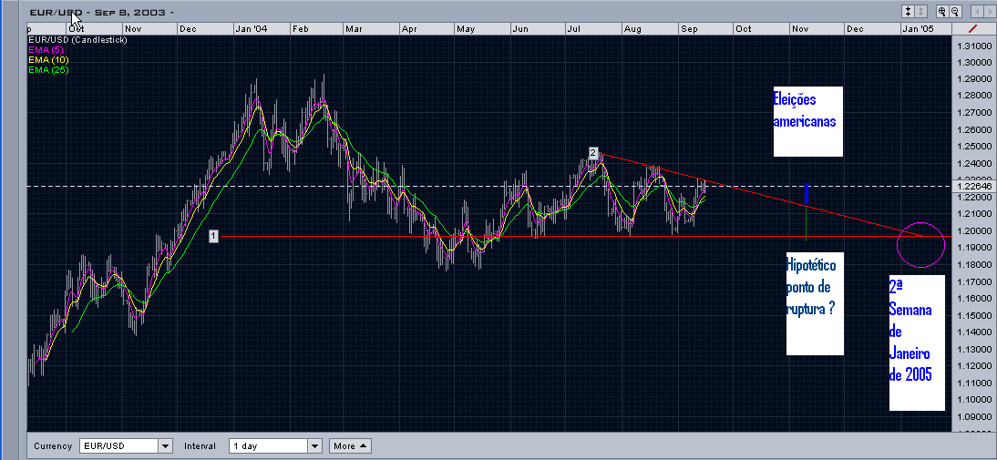Viewport: 997px width, 460px height.
Task: Expand the More options button
Action: pyautogui.click(x=351, y=446)
